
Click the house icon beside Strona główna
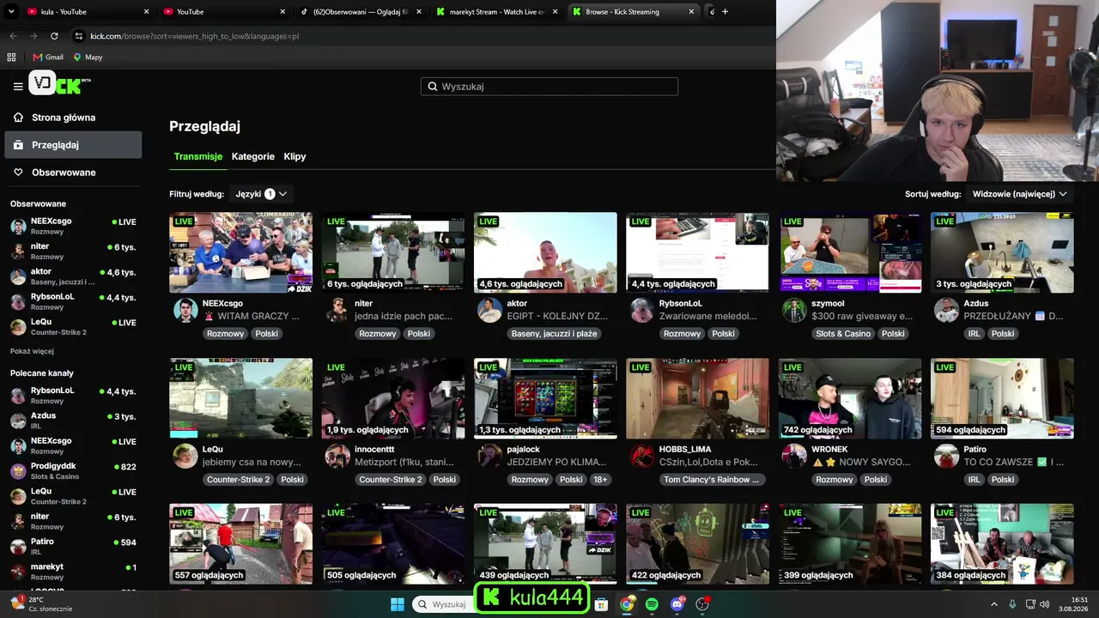point(18,118)
